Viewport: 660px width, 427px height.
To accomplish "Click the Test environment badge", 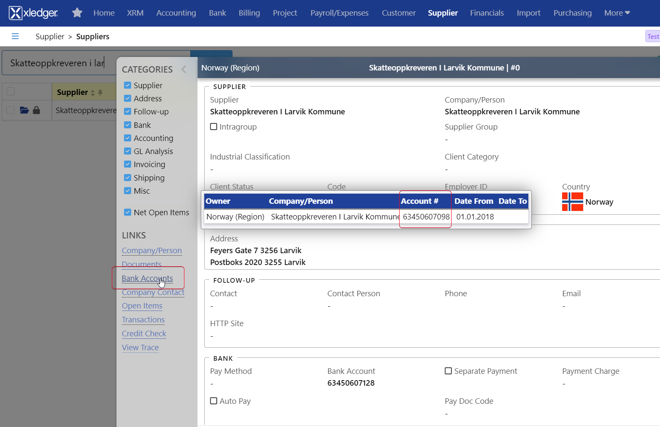I will 653,37.
